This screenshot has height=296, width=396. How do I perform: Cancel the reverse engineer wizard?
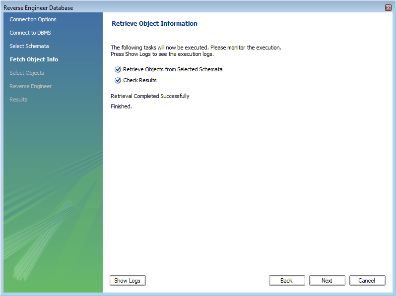(367, 281)
